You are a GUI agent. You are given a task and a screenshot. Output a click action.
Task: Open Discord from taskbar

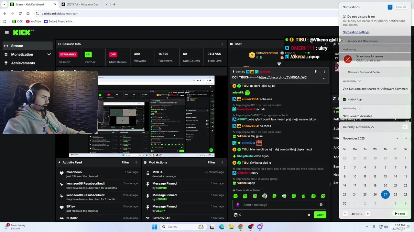[x=260, y=227]
